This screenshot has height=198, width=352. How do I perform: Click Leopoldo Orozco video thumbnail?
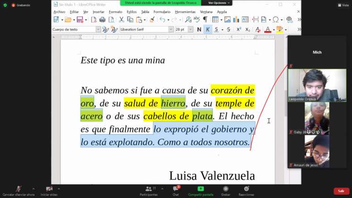click(x=317, y=86)
